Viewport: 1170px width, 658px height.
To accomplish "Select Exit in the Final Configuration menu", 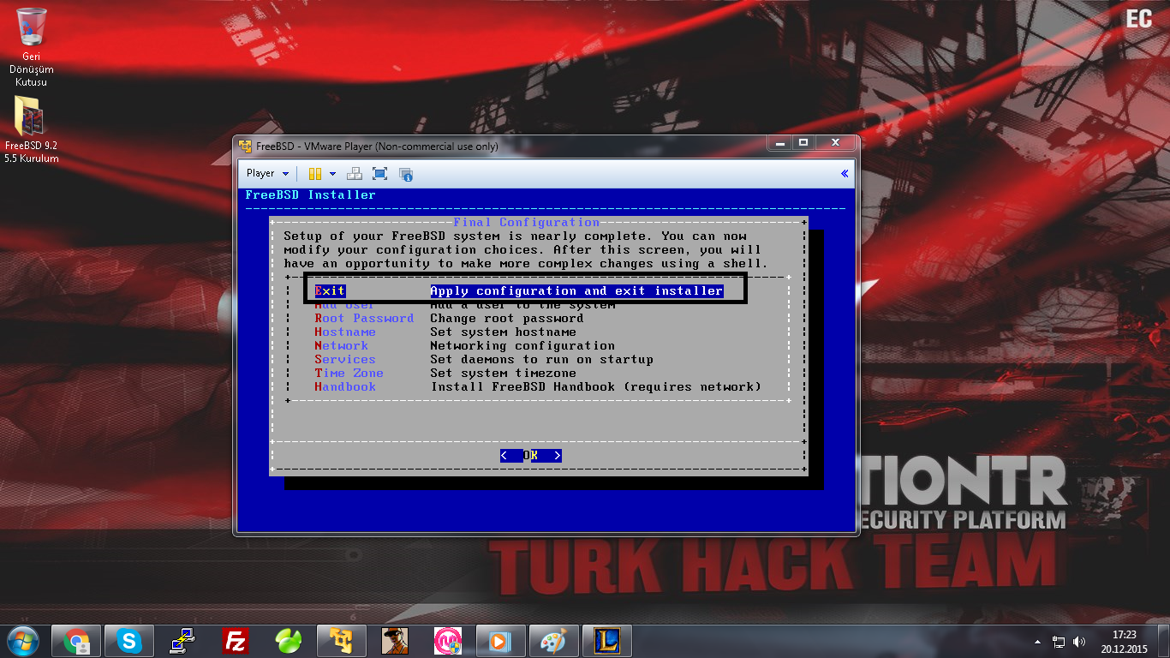I will pyautogui.click(x=330, y=290).
